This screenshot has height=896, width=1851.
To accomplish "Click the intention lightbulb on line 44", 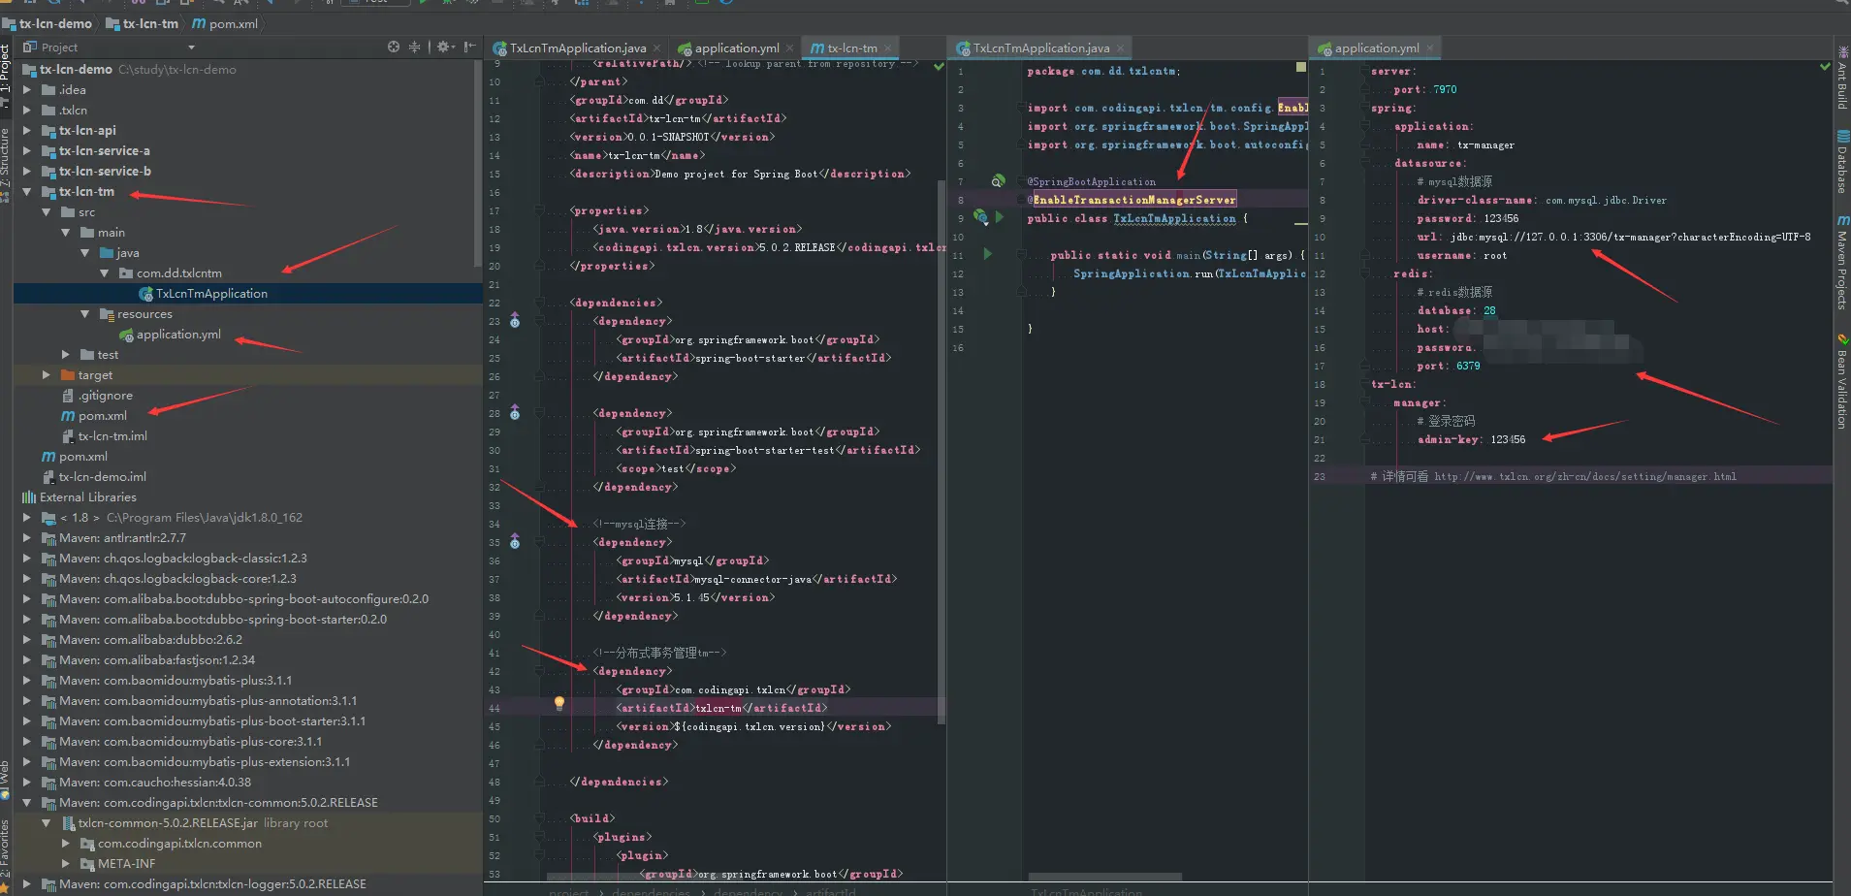I will click(558, 703).
